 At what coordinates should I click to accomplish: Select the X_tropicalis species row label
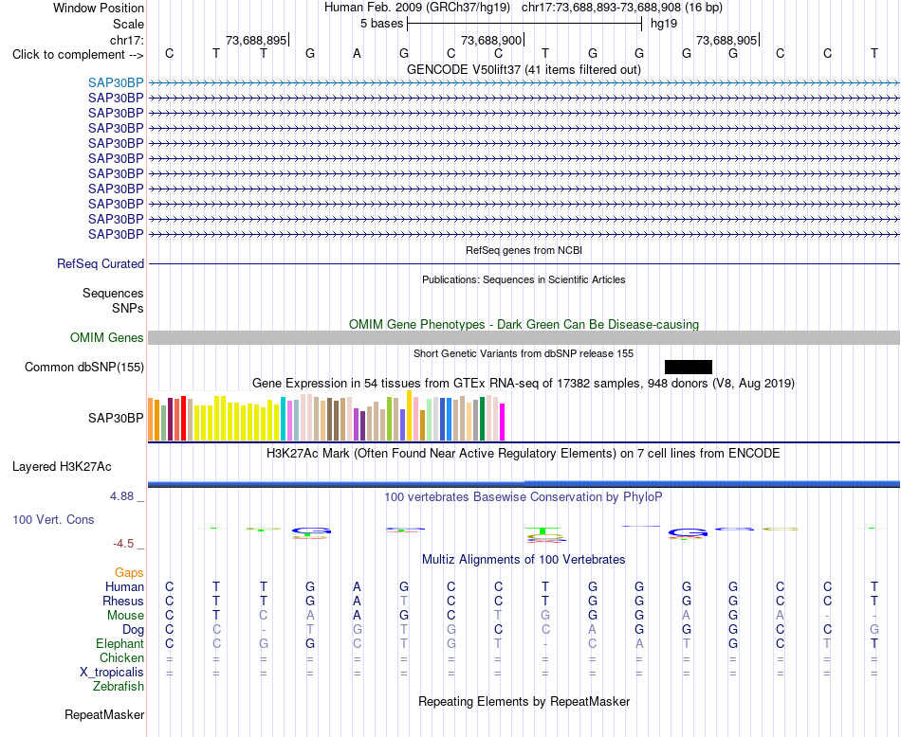point(112,673)
